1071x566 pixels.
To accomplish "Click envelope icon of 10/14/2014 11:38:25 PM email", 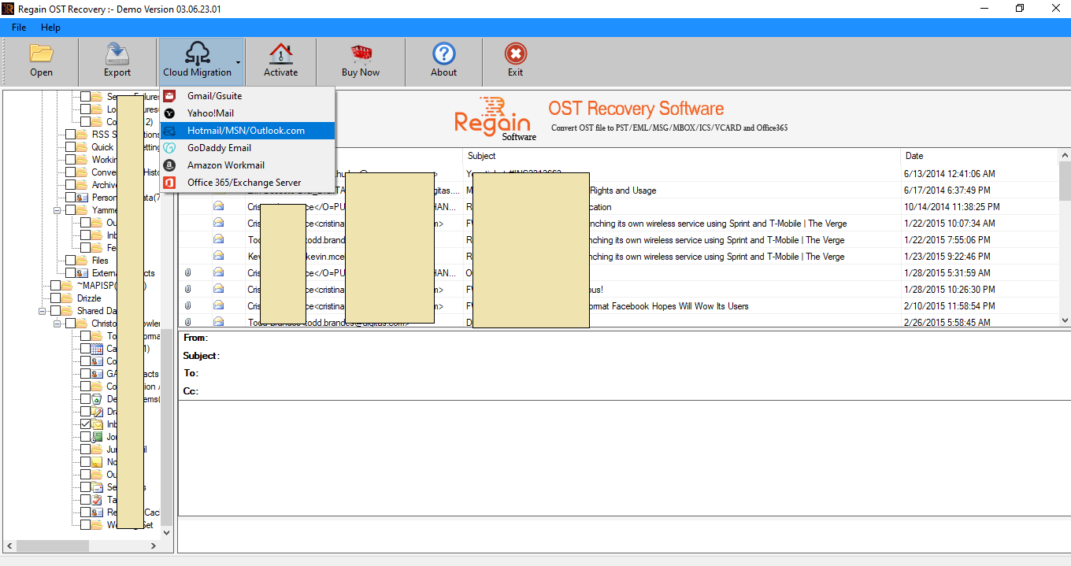I will [218, 206].
